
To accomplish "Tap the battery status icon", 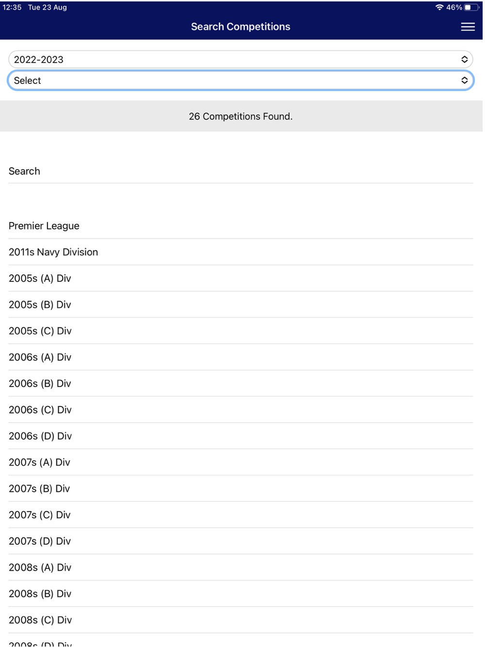I will 471,7.
